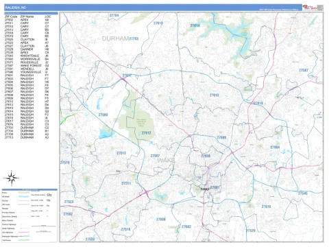Click the 27603 ZIP label on the map
329x247 pixels.
tap(186, 226)
